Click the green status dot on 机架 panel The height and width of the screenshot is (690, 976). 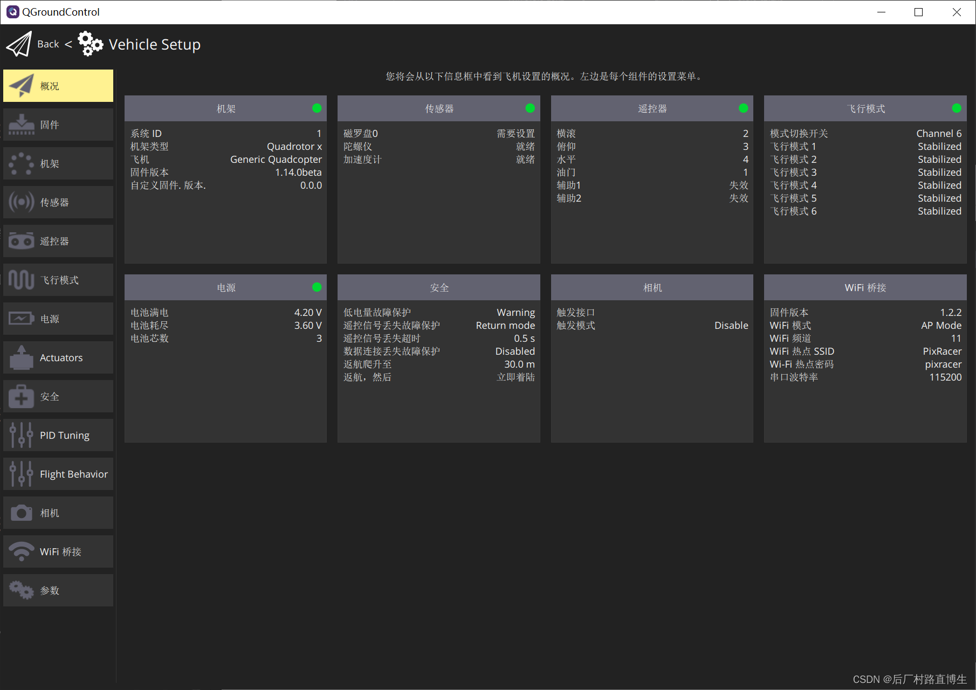(317, 108)
